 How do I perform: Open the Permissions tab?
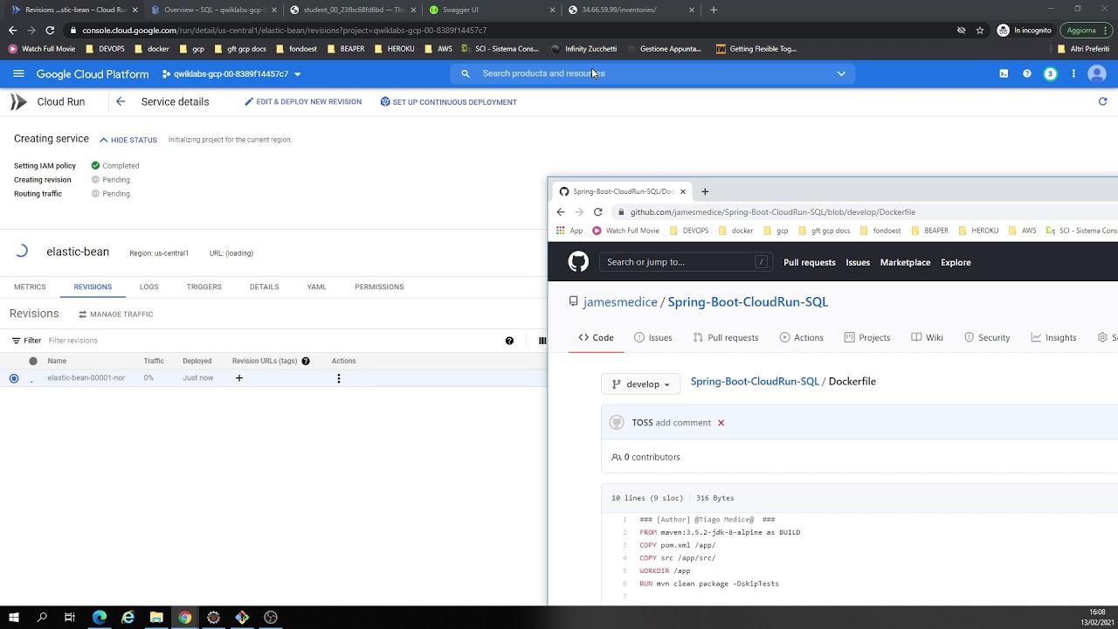point(379,287)
